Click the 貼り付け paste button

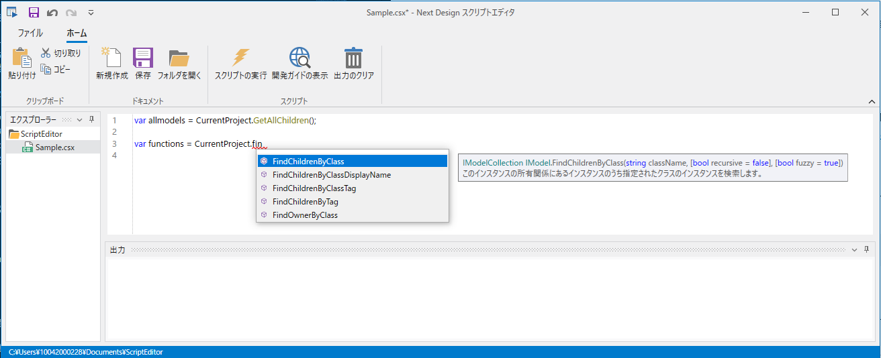(x=22, y=64)
